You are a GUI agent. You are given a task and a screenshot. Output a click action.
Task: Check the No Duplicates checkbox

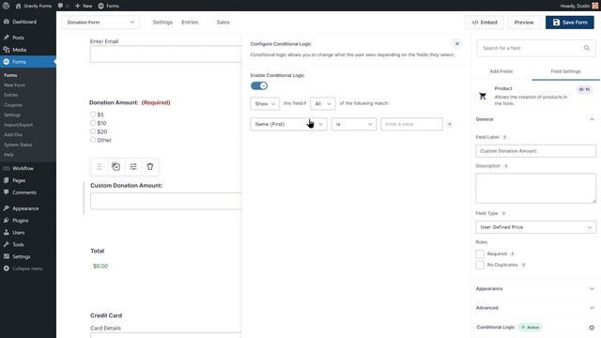(x=480, y=265)
